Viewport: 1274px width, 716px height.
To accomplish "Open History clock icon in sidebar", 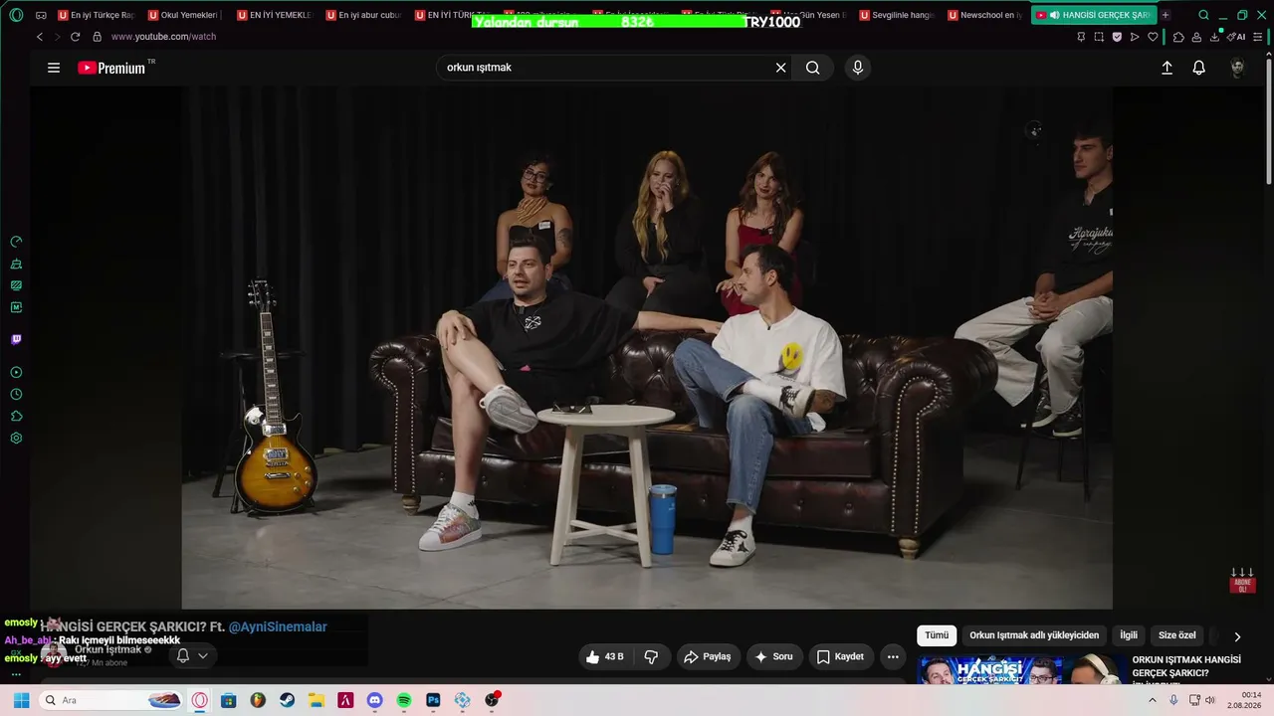I will click(x=16, y=394).
